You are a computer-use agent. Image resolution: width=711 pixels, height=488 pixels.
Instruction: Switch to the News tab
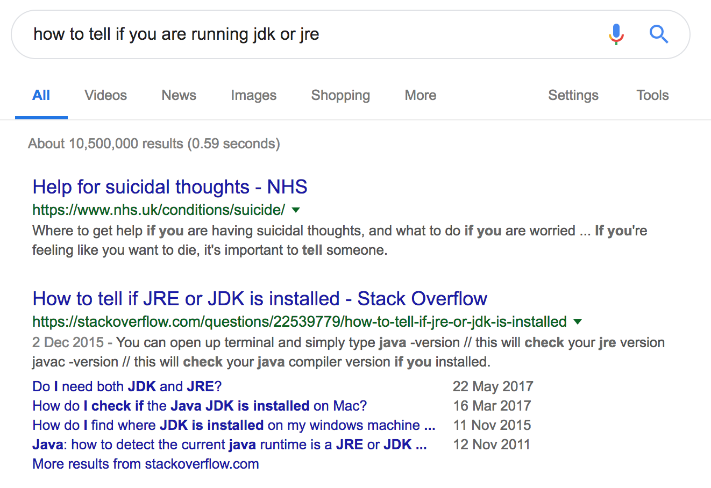point(179,96)
